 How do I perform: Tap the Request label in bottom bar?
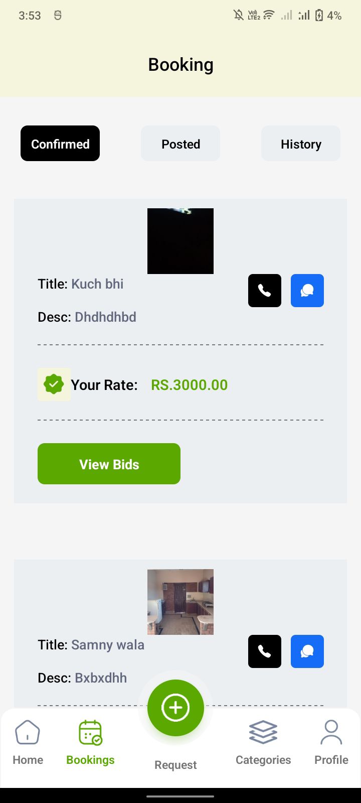point(175,765)
